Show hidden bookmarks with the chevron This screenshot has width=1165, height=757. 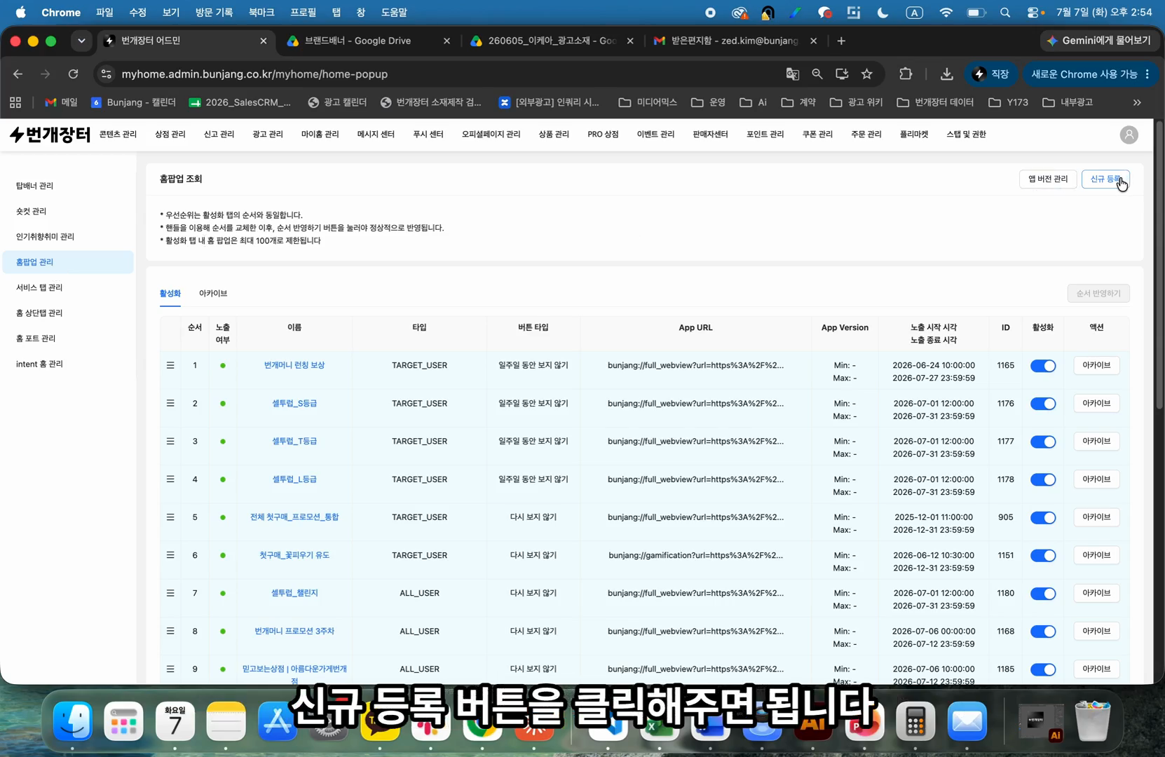point(1137,102)
